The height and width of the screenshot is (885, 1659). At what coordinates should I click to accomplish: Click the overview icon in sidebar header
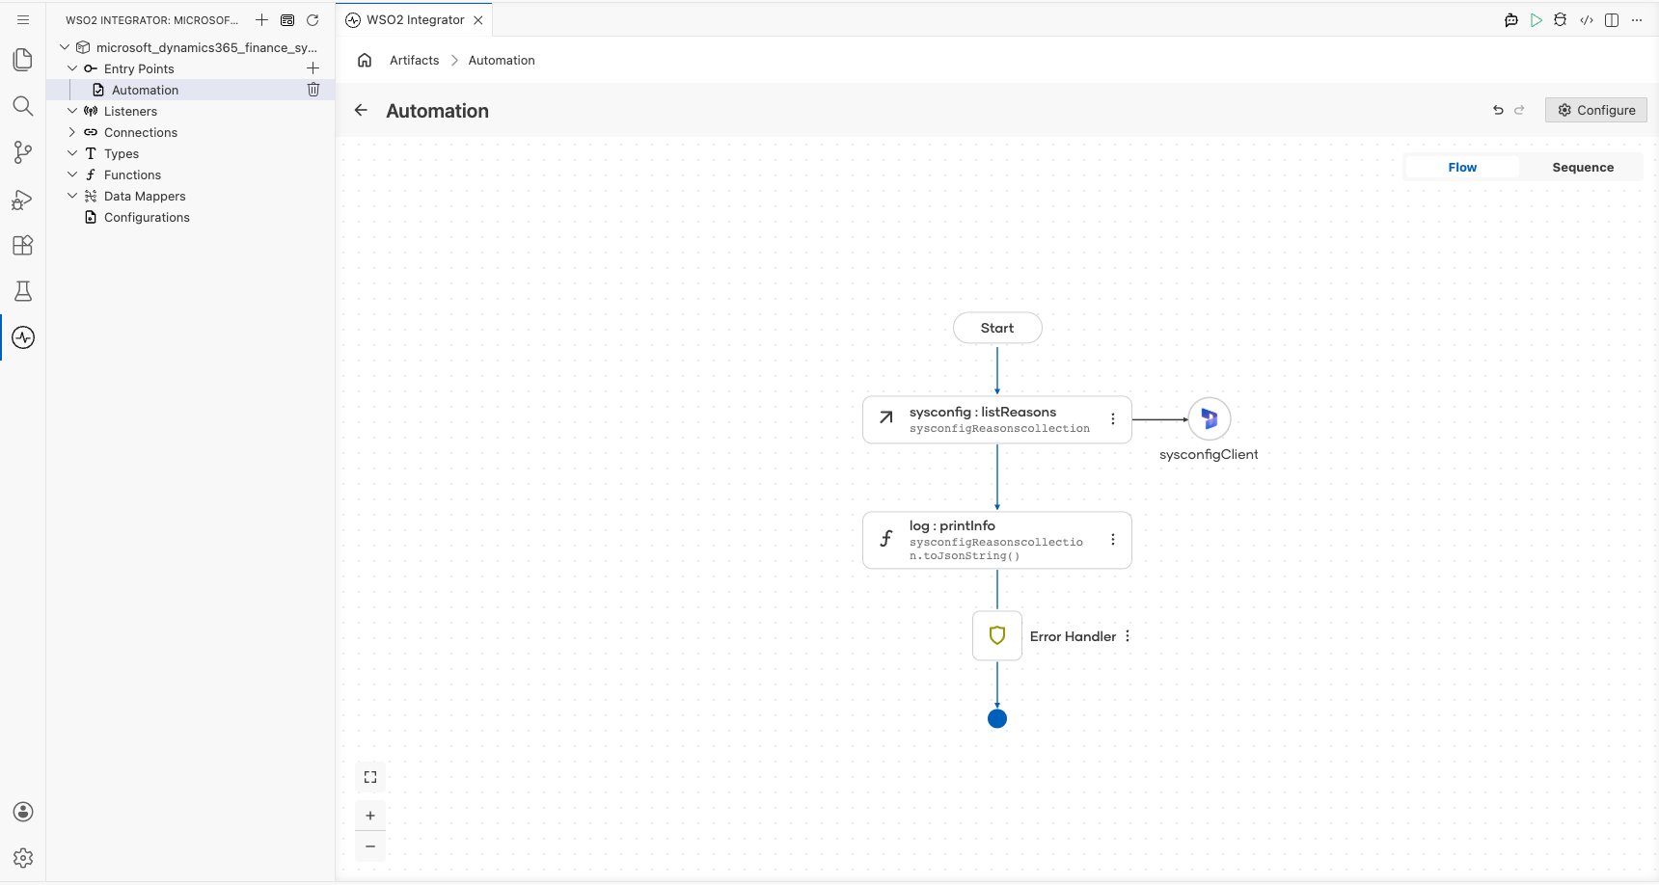(x=287, y=19)
